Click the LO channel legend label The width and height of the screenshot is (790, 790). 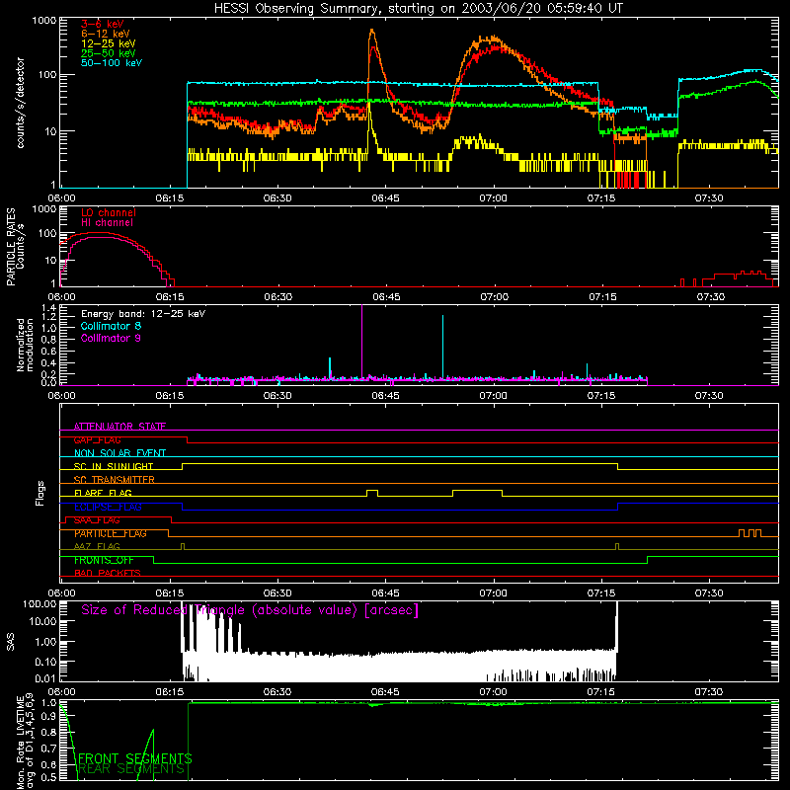109,212
